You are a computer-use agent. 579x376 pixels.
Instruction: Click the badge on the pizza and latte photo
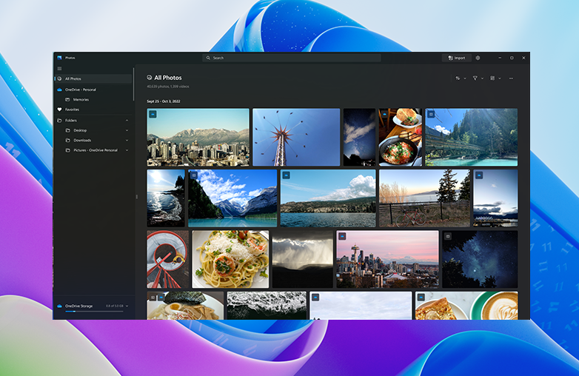pos(421,297)
